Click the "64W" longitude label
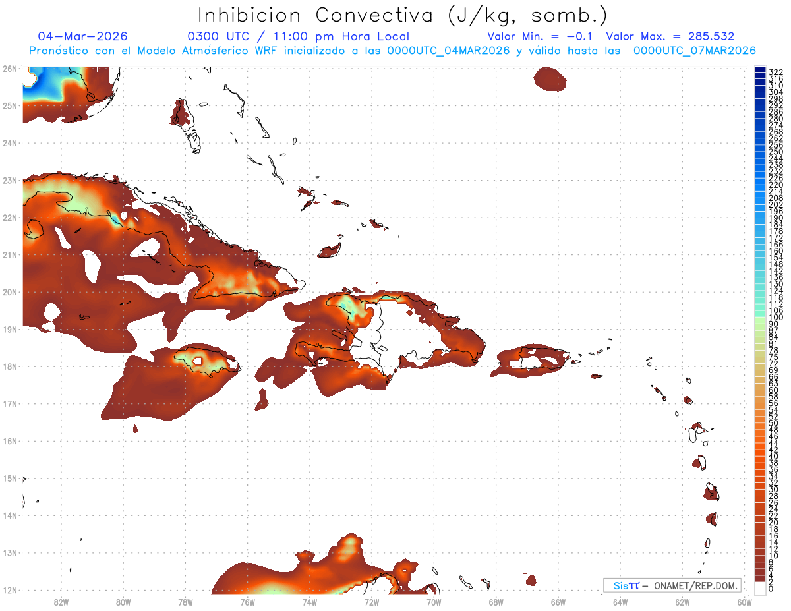 (620, 602)
